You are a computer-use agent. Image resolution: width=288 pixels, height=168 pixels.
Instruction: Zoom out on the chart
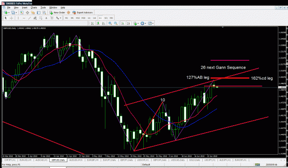point(116,23)
